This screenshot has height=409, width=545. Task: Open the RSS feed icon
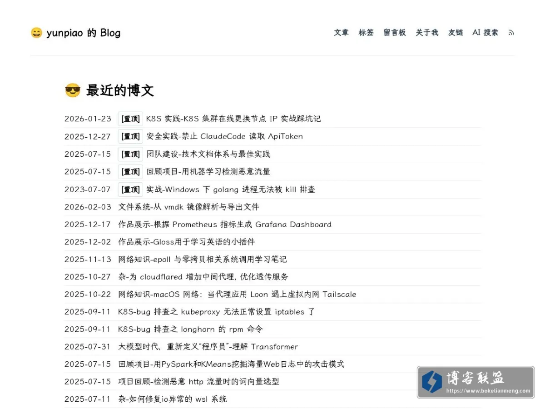511,33
